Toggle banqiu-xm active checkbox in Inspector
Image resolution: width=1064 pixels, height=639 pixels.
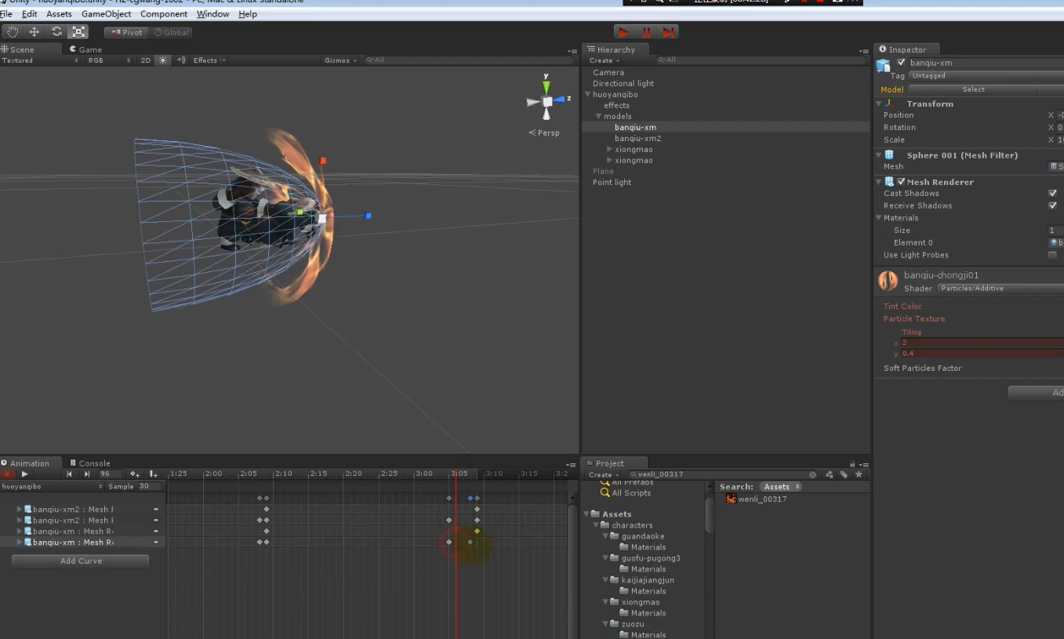click(x=901, y=62)
